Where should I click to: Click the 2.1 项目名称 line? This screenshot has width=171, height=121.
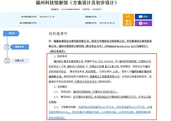point(86,92)
